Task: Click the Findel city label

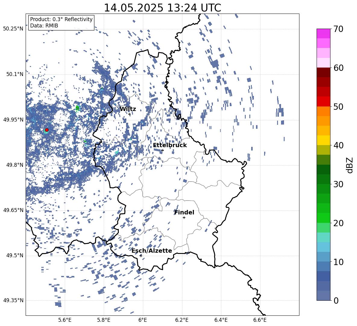Action: 184,212
